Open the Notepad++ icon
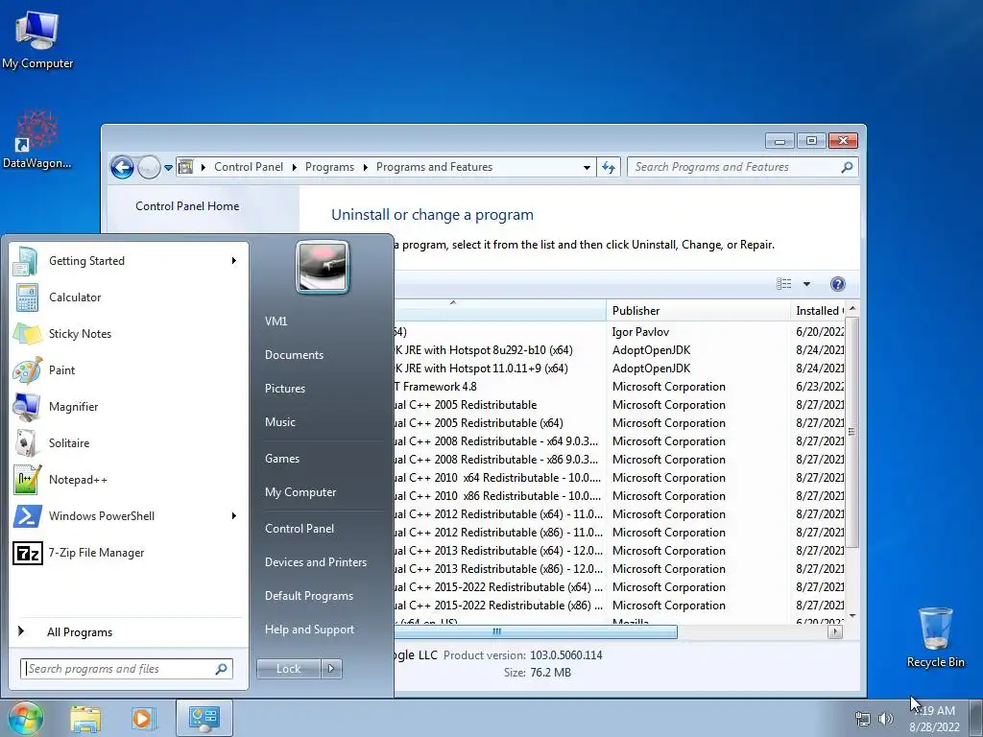The width and height of the screenshot is (983, 737). click(28, 480)
